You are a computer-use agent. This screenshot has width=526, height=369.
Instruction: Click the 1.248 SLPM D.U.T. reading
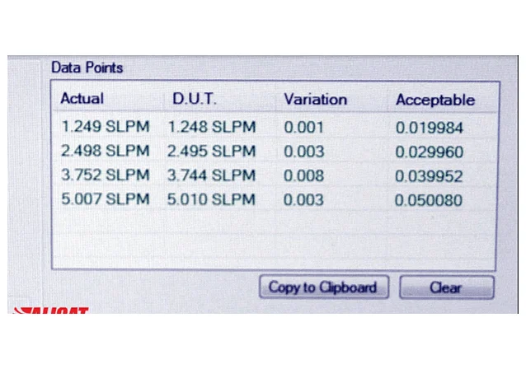[212, 127]
